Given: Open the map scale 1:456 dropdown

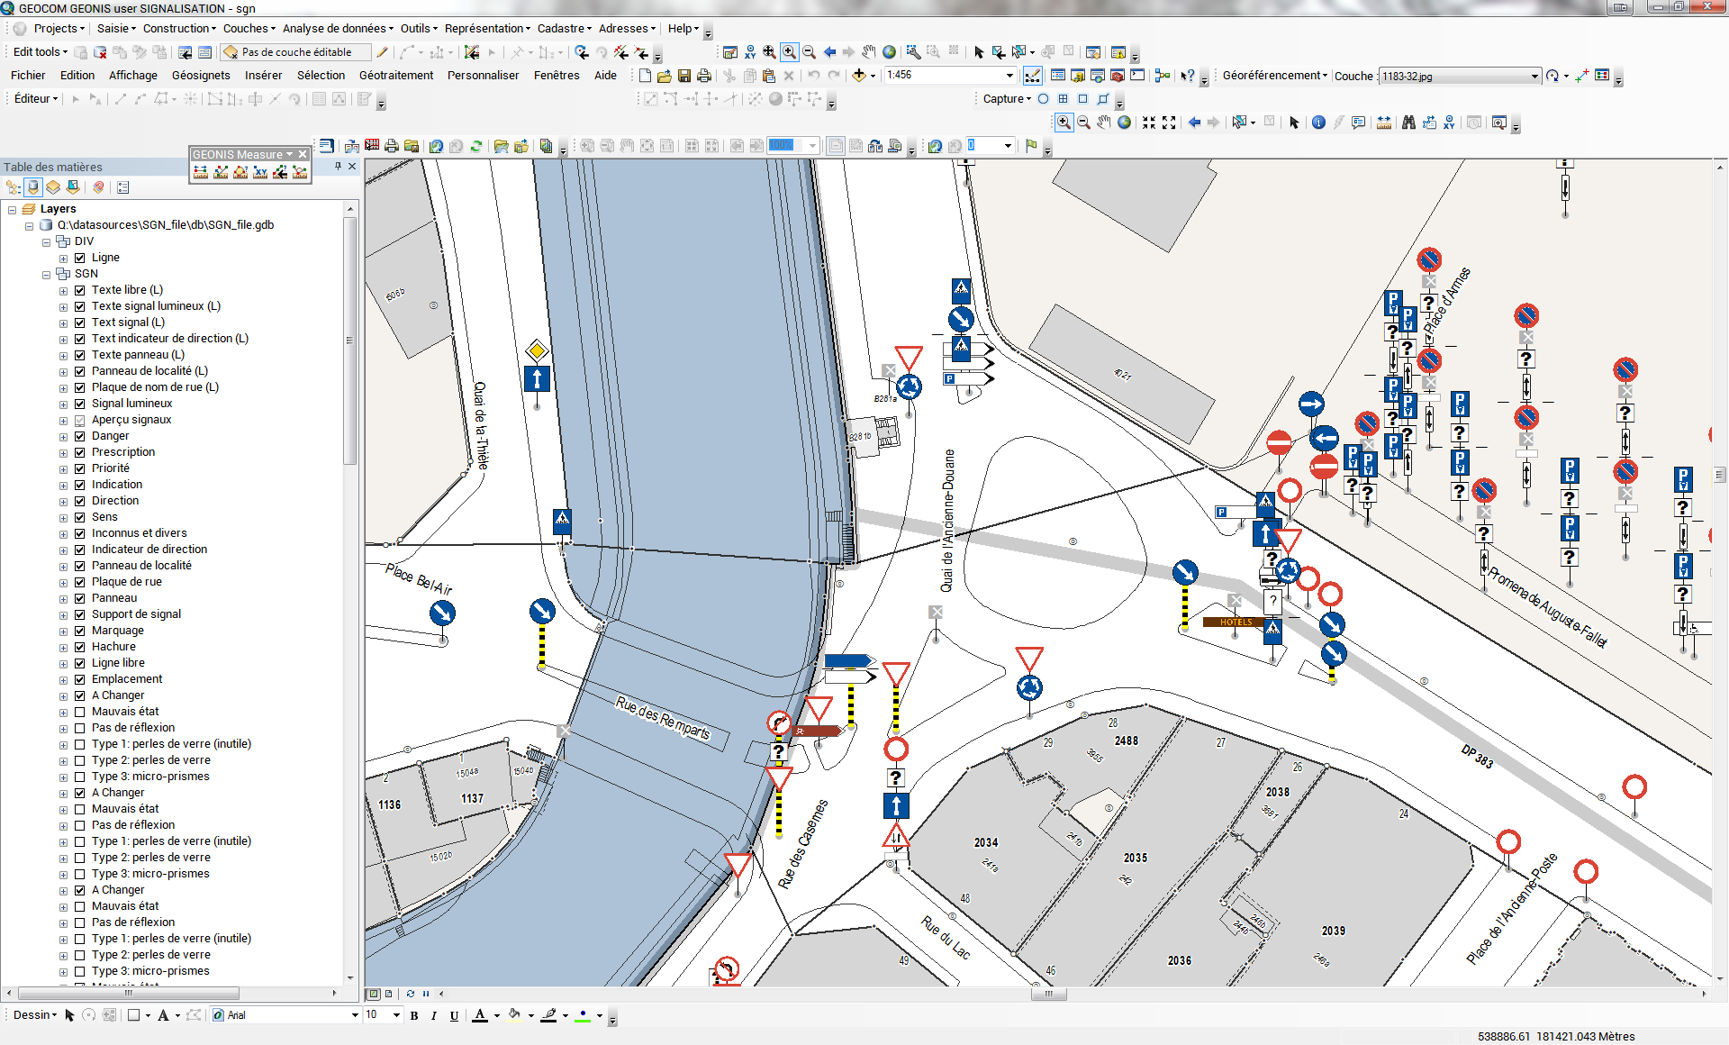Looking at the screenshot, I should pos(1009,76).
